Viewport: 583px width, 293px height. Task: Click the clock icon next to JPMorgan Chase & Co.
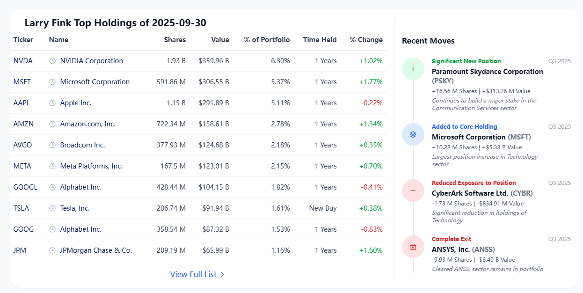point(52,250)
